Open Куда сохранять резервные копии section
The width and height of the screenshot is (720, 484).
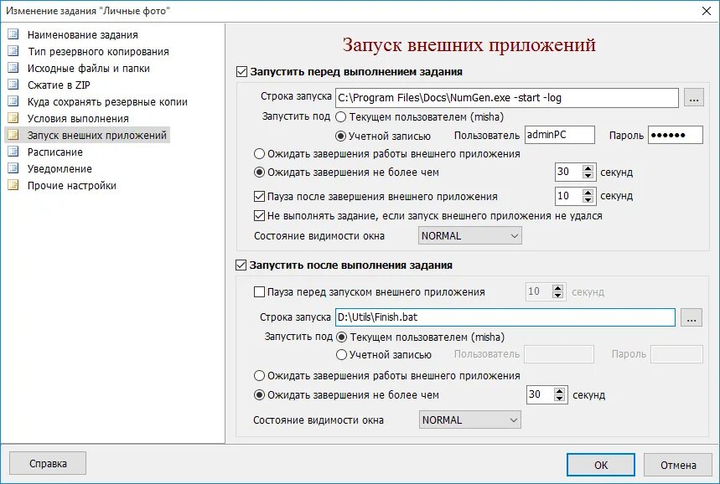(x=107, y=102)
